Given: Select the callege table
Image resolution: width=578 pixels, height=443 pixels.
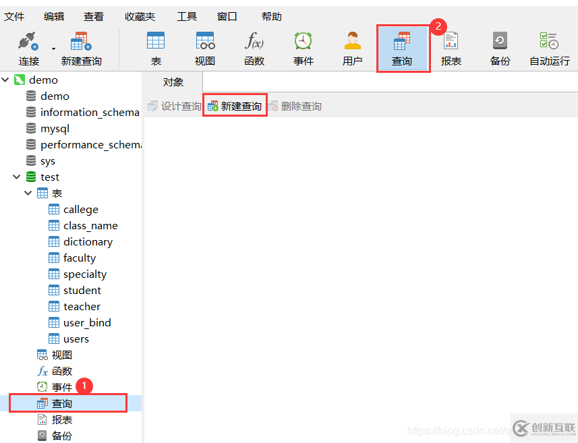Looking at the screenshot, I should [x=74, y=209].
